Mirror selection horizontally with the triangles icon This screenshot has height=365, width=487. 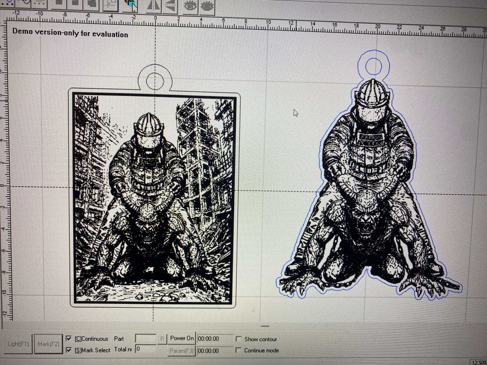pos(153,6)
